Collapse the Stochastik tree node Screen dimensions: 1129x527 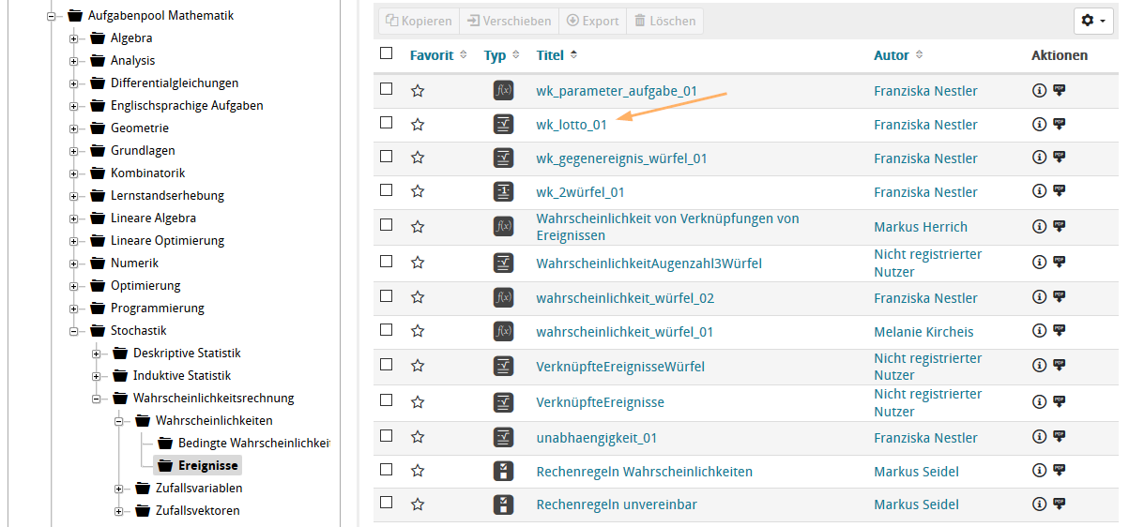(73, 331)
